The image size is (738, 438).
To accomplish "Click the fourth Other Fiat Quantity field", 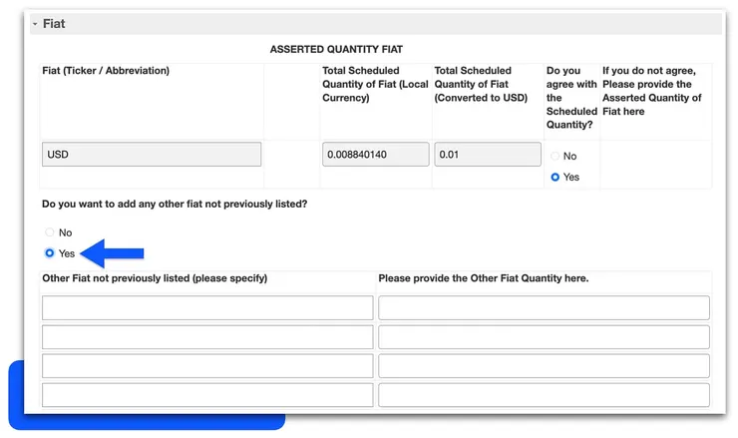I will (x=544, y=395).
